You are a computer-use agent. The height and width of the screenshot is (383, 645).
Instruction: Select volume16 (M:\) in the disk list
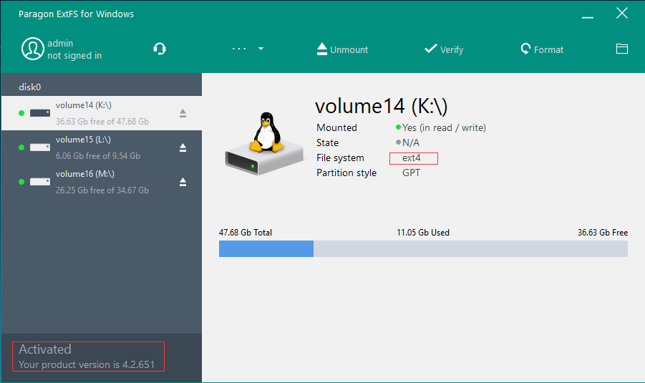pyautogui.click(x=102, y=182)
